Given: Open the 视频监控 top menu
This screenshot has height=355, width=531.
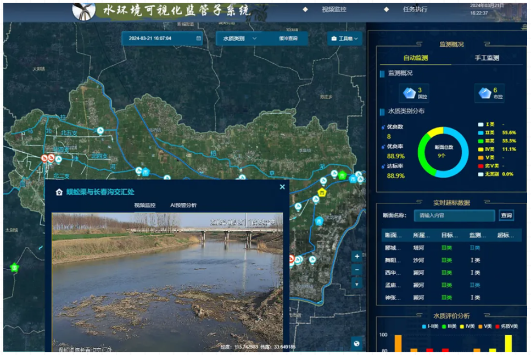Looking at the screenshot, I should [x=334, y=9].
